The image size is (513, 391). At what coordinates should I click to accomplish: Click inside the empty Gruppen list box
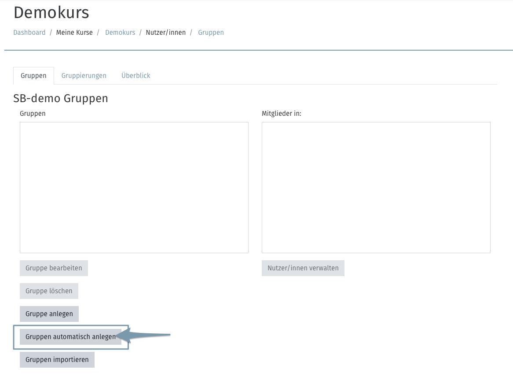coord(134,187)
